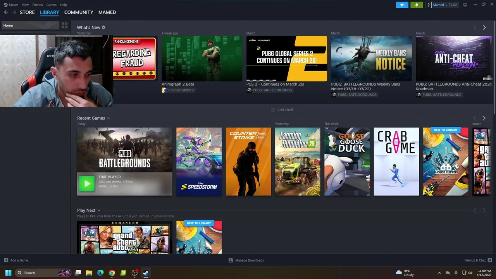Open the Friends & Chat icon
This screenshot has width=496, height=279.
(490, 260)
